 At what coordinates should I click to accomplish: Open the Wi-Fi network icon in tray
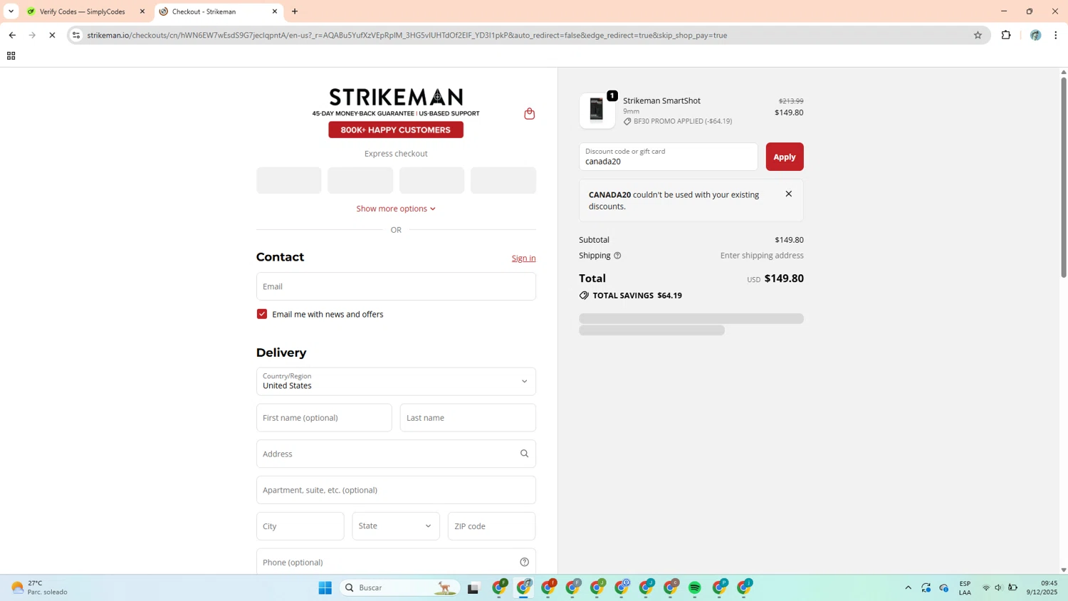986,587
